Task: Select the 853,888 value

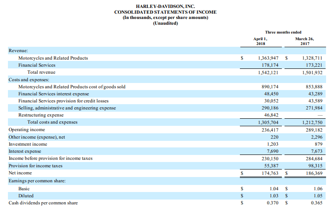Action: (x=314, y=87)
